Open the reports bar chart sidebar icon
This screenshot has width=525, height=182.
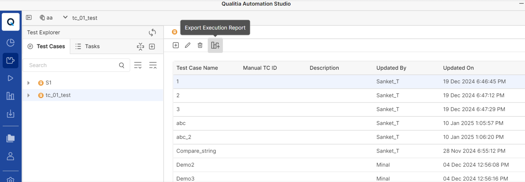10,96
